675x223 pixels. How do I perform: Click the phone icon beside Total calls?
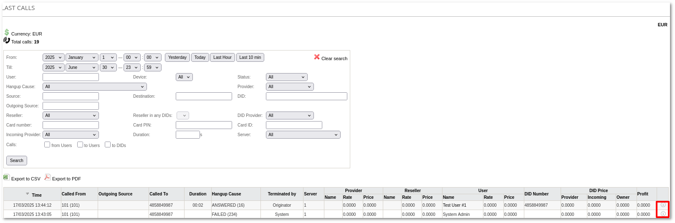(7, 41)
